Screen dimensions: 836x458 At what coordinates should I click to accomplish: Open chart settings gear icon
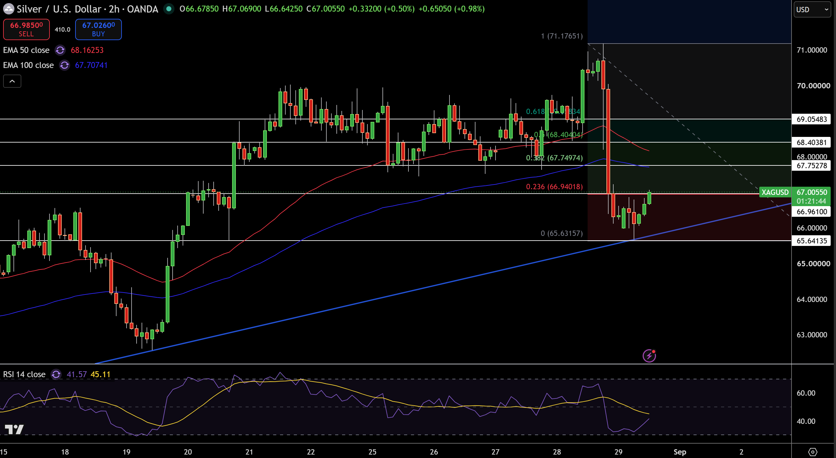812,452
